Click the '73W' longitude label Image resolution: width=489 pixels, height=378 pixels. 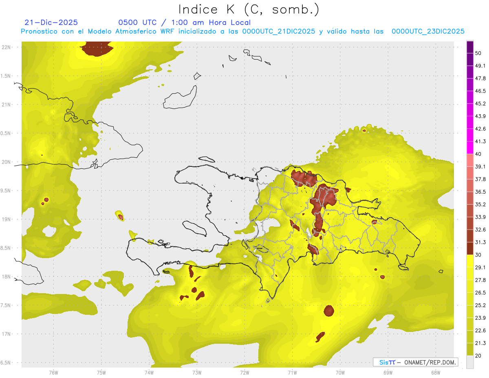197,372
